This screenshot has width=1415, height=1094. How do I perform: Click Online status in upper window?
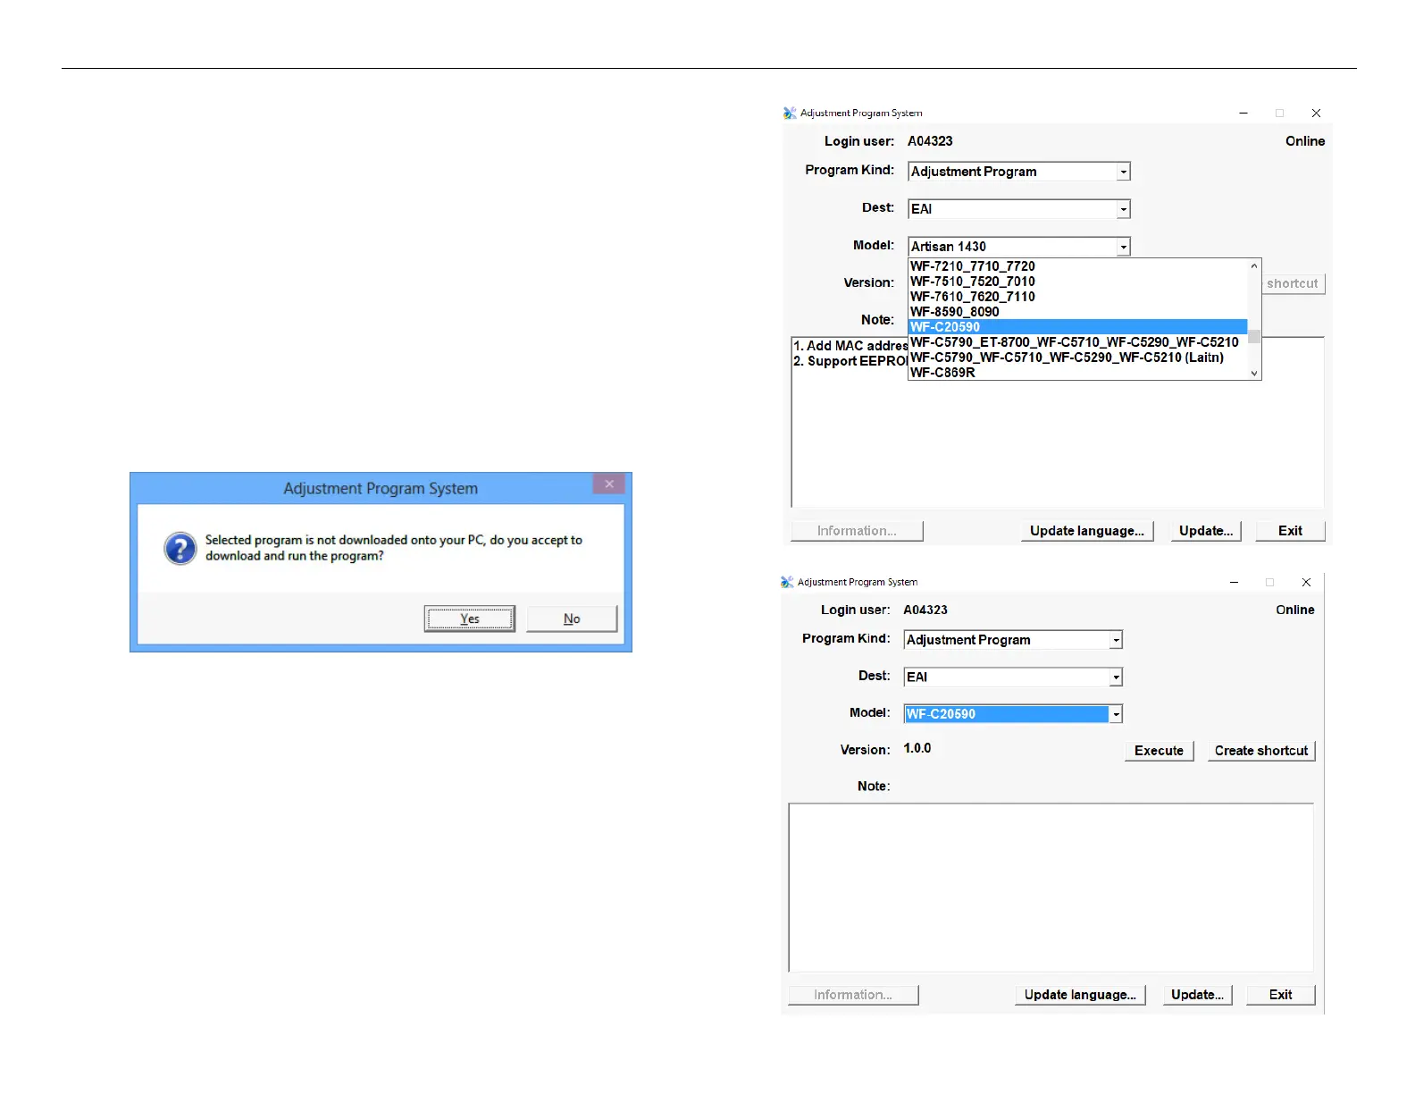click(1305, 141)
